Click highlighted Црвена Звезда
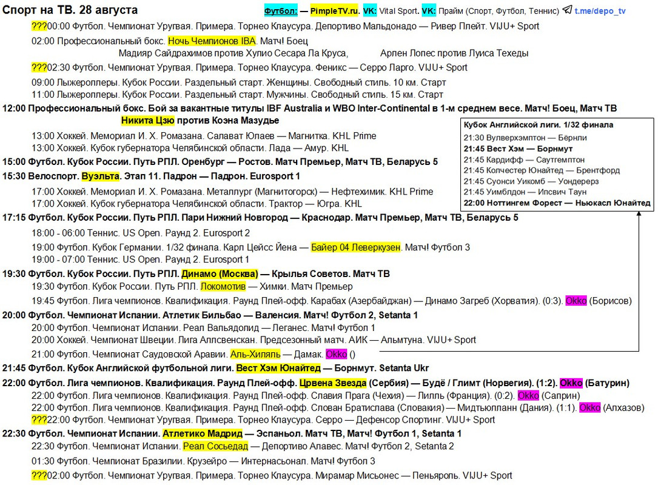The height and width of the screenshot is (485, 658). [333, 383]
